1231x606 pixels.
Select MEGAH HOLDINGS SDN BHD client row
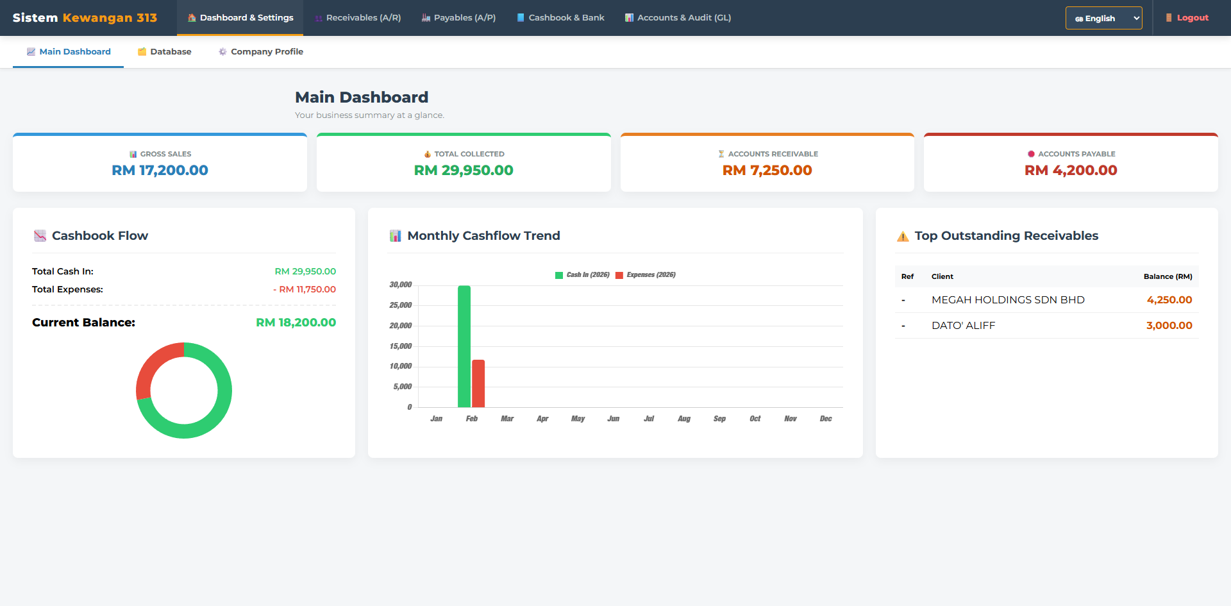pyautogui.click(x=1009, y=299)
